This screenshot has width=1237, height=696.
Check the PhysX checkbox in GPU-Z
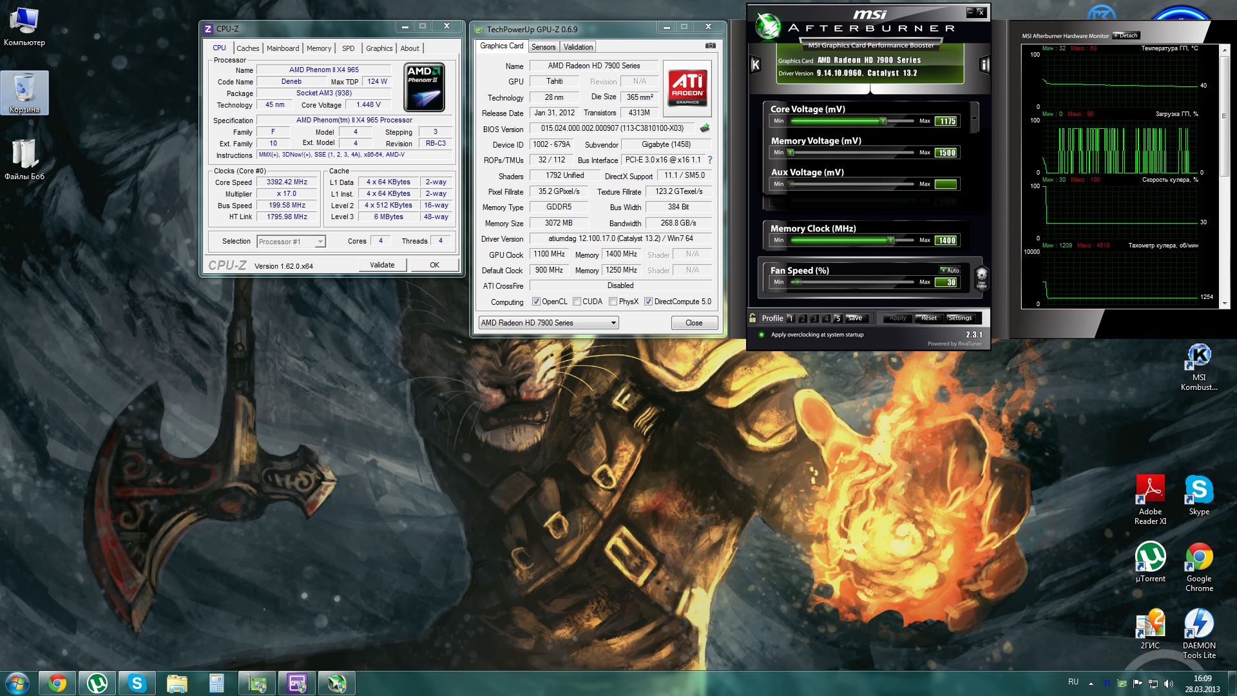[613, 302]
